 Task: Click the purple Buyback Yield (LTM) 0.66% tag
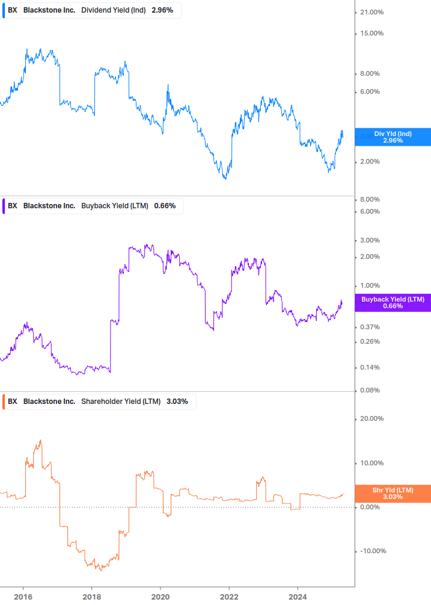click(x=393, y=302)
